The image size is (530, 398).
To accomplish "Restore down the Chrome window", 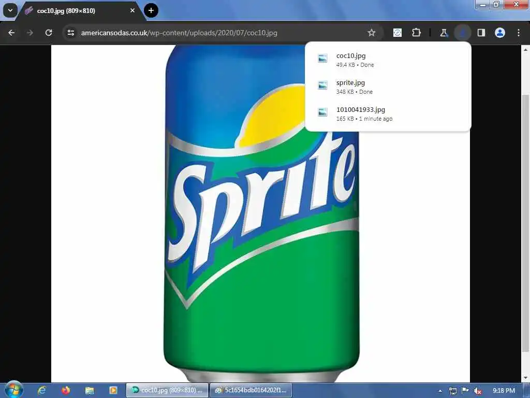I will click(496, 4).
